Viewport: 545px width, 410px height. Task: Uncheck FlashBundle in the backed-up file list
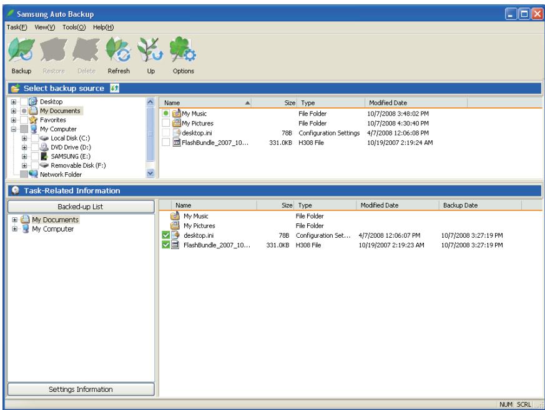click(166, 245)
